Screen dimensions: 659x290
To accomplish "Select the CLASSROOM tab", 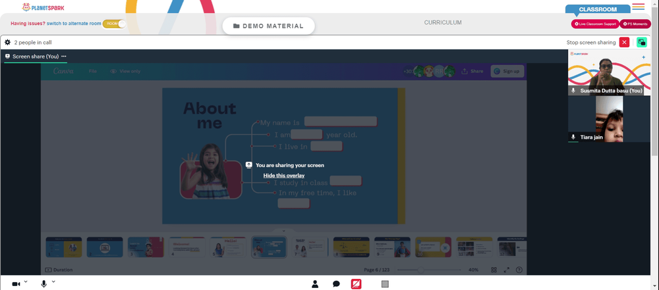I will pyautogui.click(x=598, y=9).
